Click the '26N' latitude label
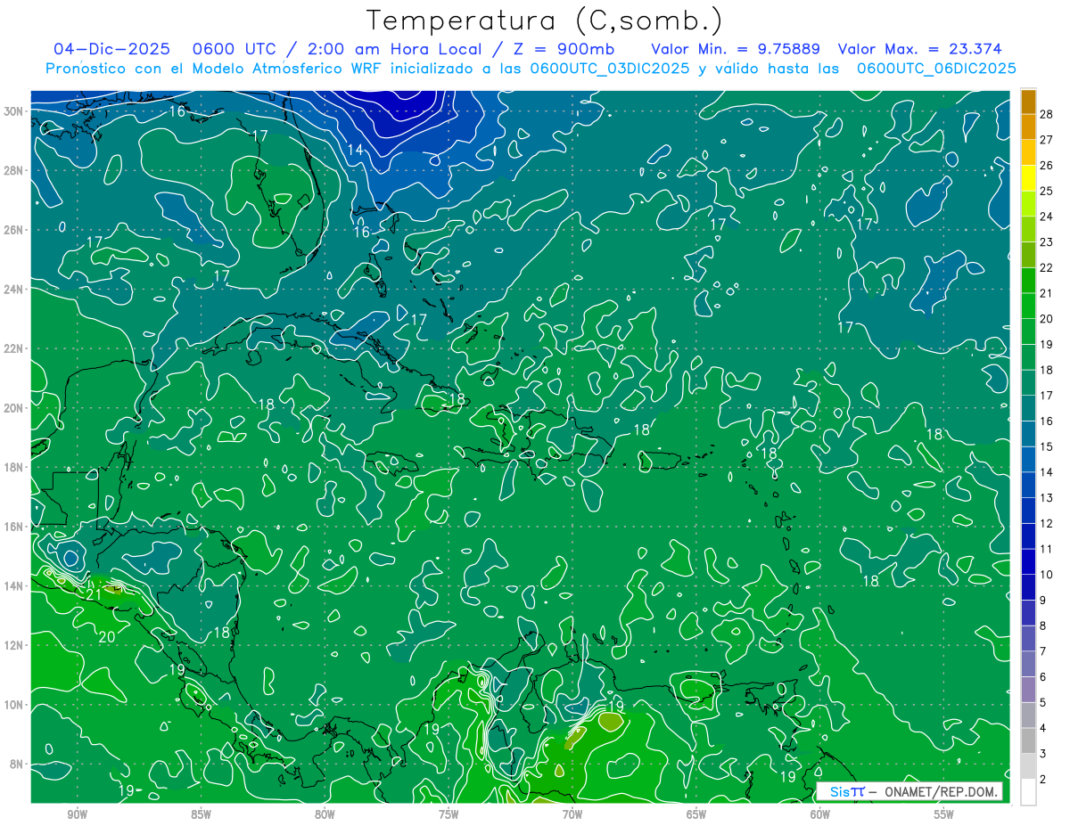1070x826 pixels. pos(13,230)
